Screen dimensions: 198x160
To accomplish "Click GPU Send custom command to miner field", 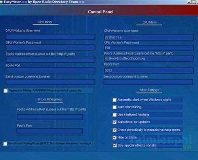I will pos(50,82).
